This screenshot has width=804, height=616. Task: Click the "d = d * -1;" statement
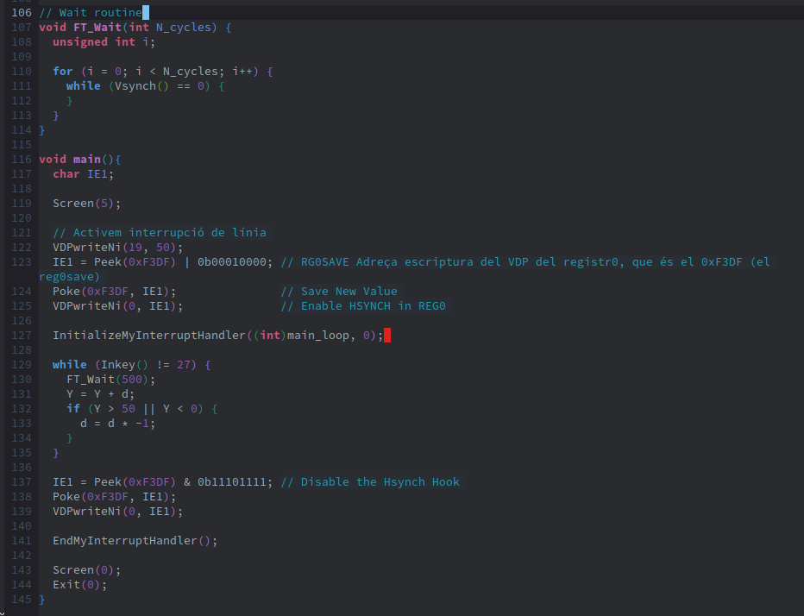[117, 424]
